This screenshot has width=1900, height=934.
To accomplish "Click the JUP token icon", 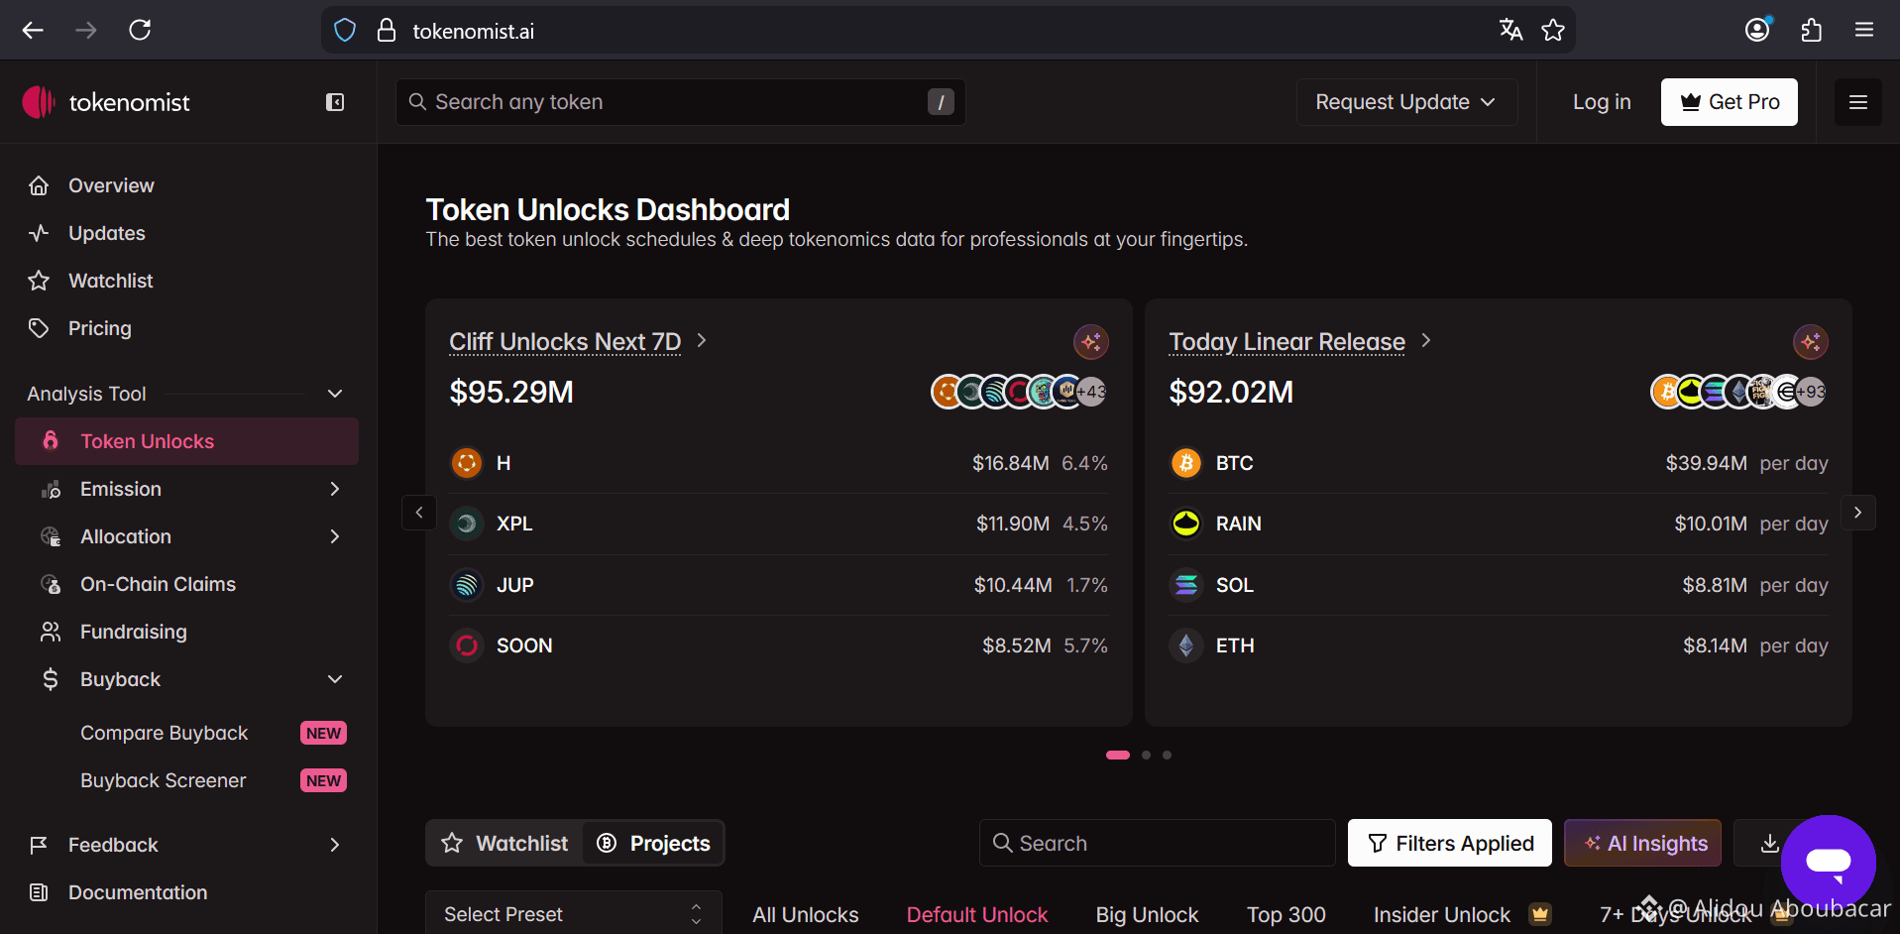I will pos(467,585).
